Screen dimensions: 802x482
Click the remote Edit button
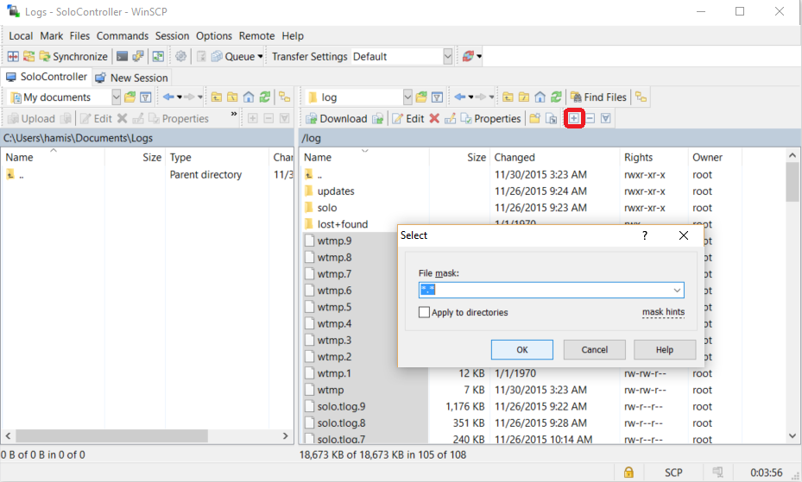[x=408, y=118]
